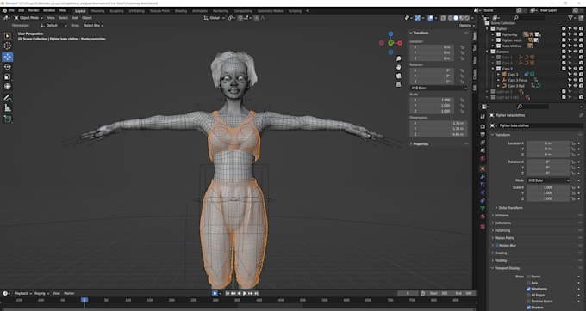This screenshot has width=586, height=311.
Task: Check All Edges in Viewport Display
Action: pyautogui.click(x=528, y=295)
